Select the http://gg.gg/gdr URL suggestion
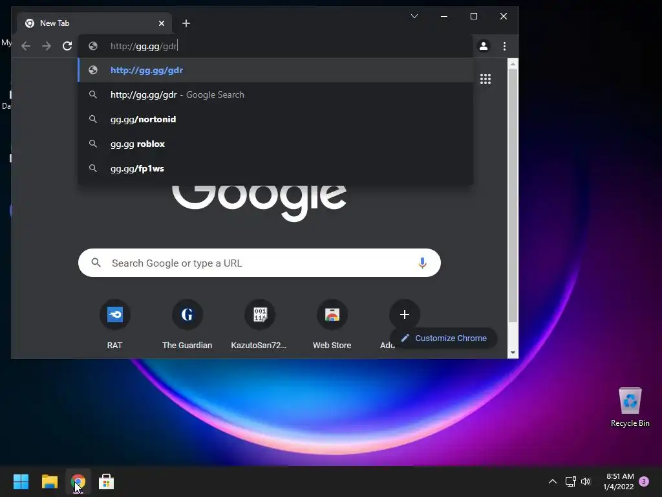 pos(275,70)
